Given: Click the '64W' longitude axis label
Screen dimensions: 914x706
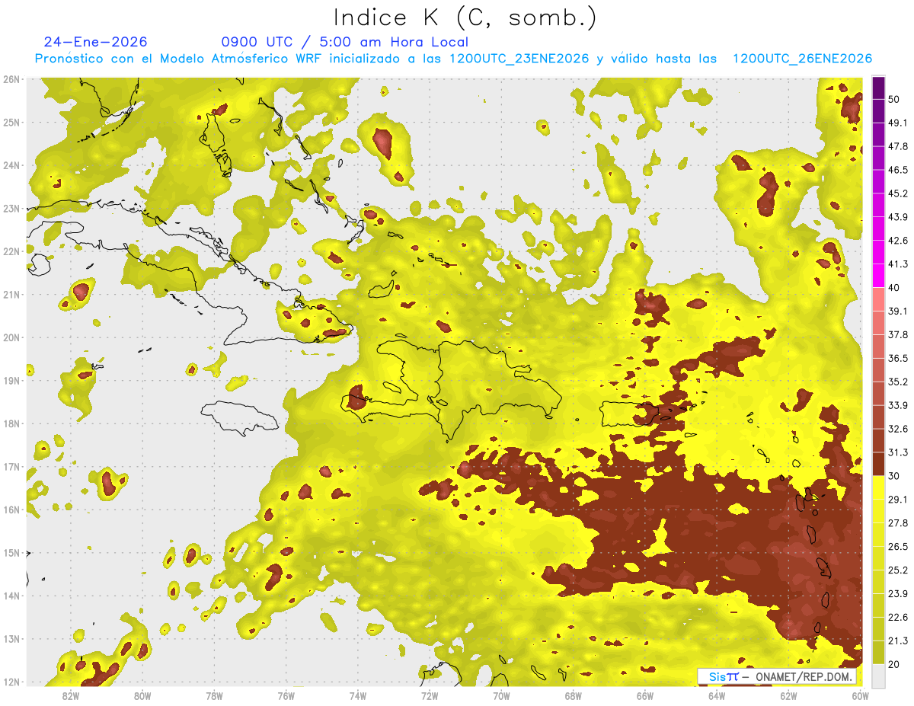Looking at the screenshot, I should pos(717,696).
